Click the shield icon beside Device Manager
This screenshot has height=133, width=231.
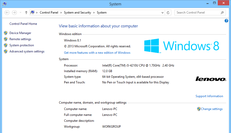coord(6,33)
